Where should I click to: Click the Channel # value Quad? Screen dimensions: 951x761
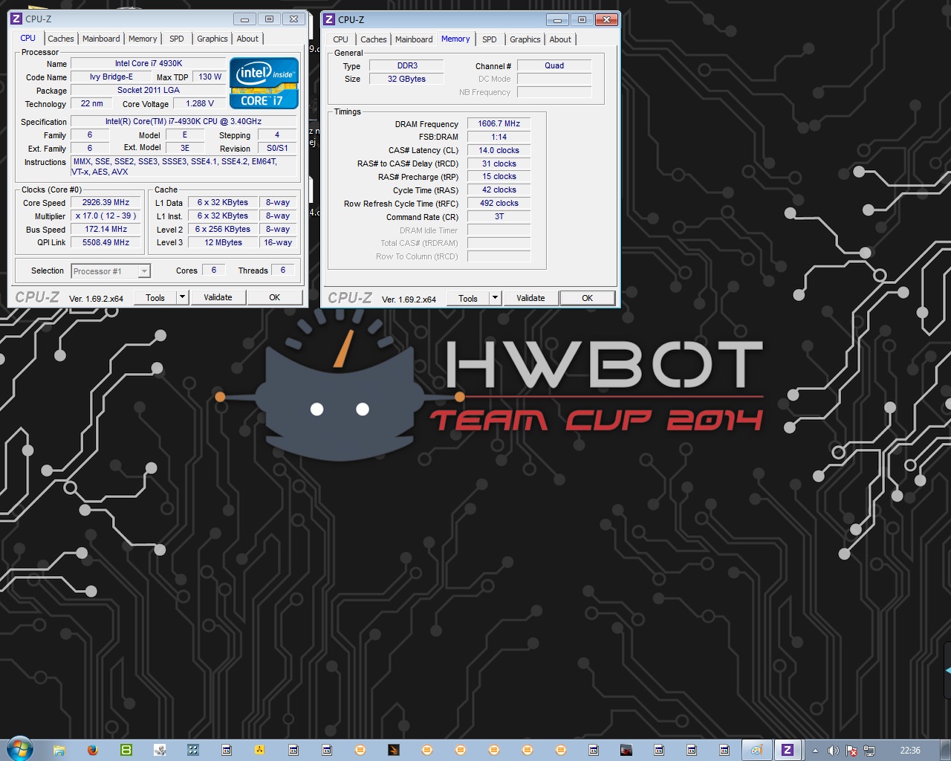pos(554,66)
